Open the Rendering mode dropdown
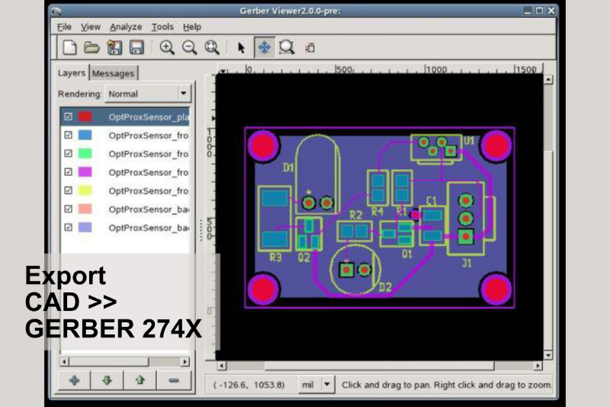The width and height of the screenshot is (610, 407). tap(183, 94)
